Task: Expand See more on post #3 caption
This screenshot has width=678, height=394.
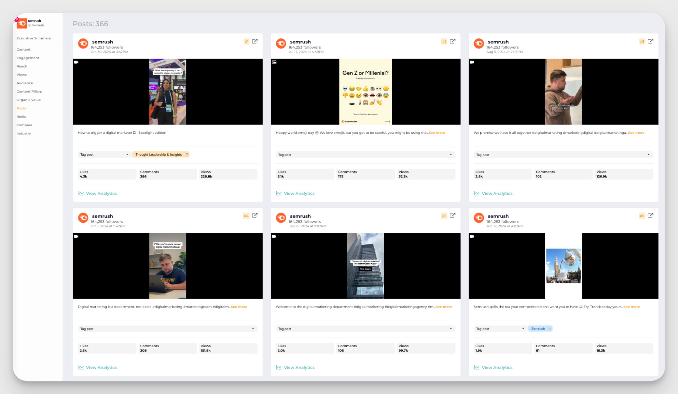Action: click(636, 133)
